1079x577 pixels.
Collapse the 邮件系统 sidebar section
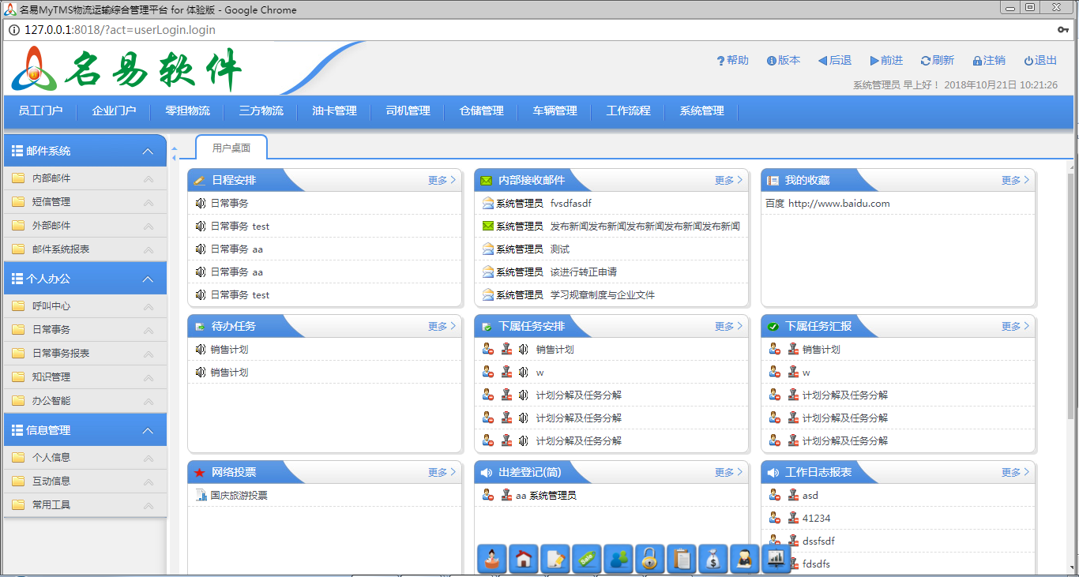click(x=148, y=150)
